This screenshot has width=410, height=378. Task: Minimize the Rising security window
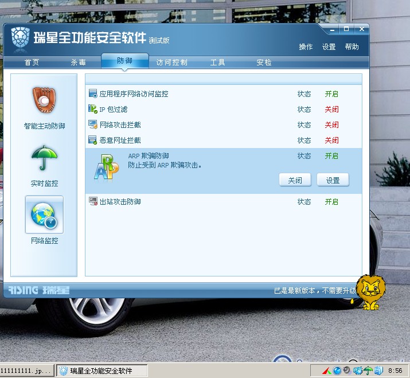pyautogui.click(x=333, y=30)
